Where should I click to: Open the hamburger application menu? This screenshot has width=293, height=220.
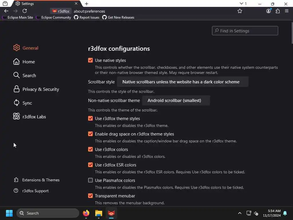(x=287, y=11)
